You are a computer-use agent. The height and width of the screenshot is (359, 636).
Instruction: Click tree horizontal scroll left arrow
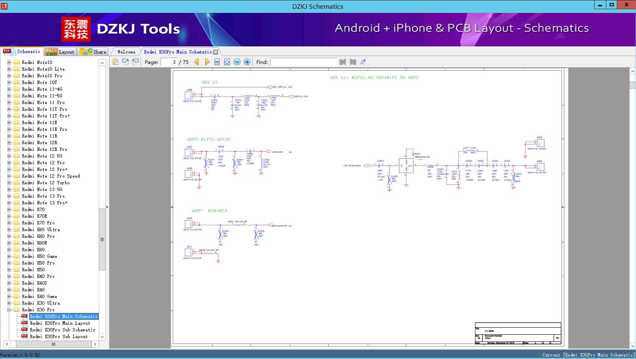click(7, 344)
